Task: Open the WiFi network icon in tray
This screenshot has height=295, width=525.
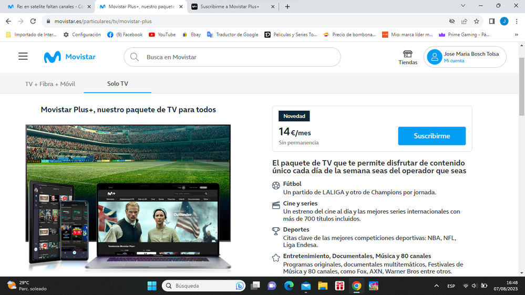Action: [x=466, y=286]
